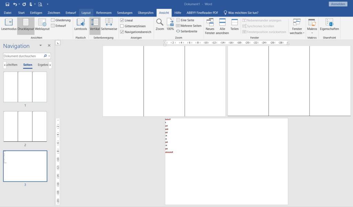Click the vertical ruler
This screenshot has height=207, width=353.
[58, 161]
